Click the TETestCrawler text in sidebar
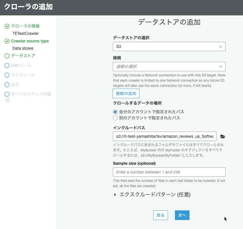 (26, 33)
